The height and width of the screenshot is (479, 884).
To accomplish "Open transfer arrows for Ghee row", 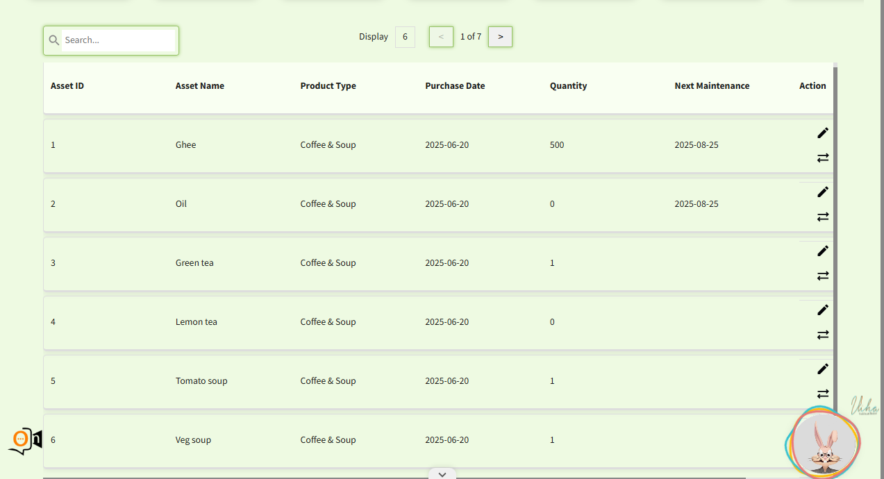I will [823, 158].
